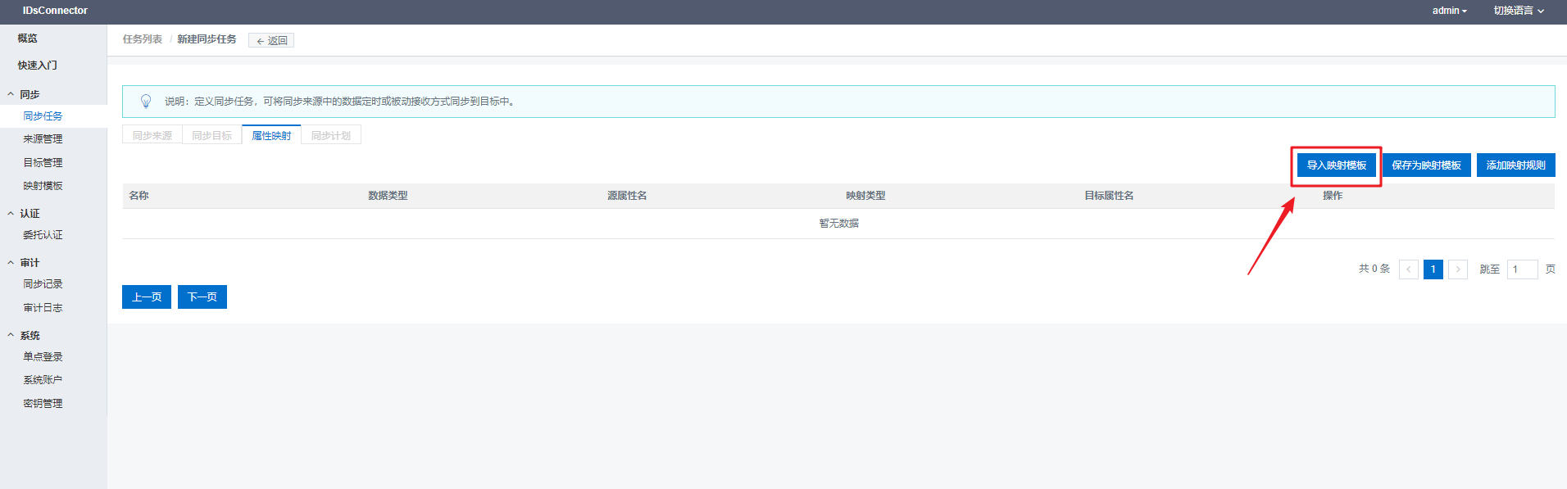Click the 返回 back button
Viewport: 1567px width, 489px height.
click(271, 40)
